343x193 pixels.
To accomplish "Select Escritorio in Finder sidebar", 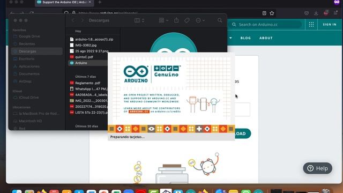I will [x=36, y=59].
